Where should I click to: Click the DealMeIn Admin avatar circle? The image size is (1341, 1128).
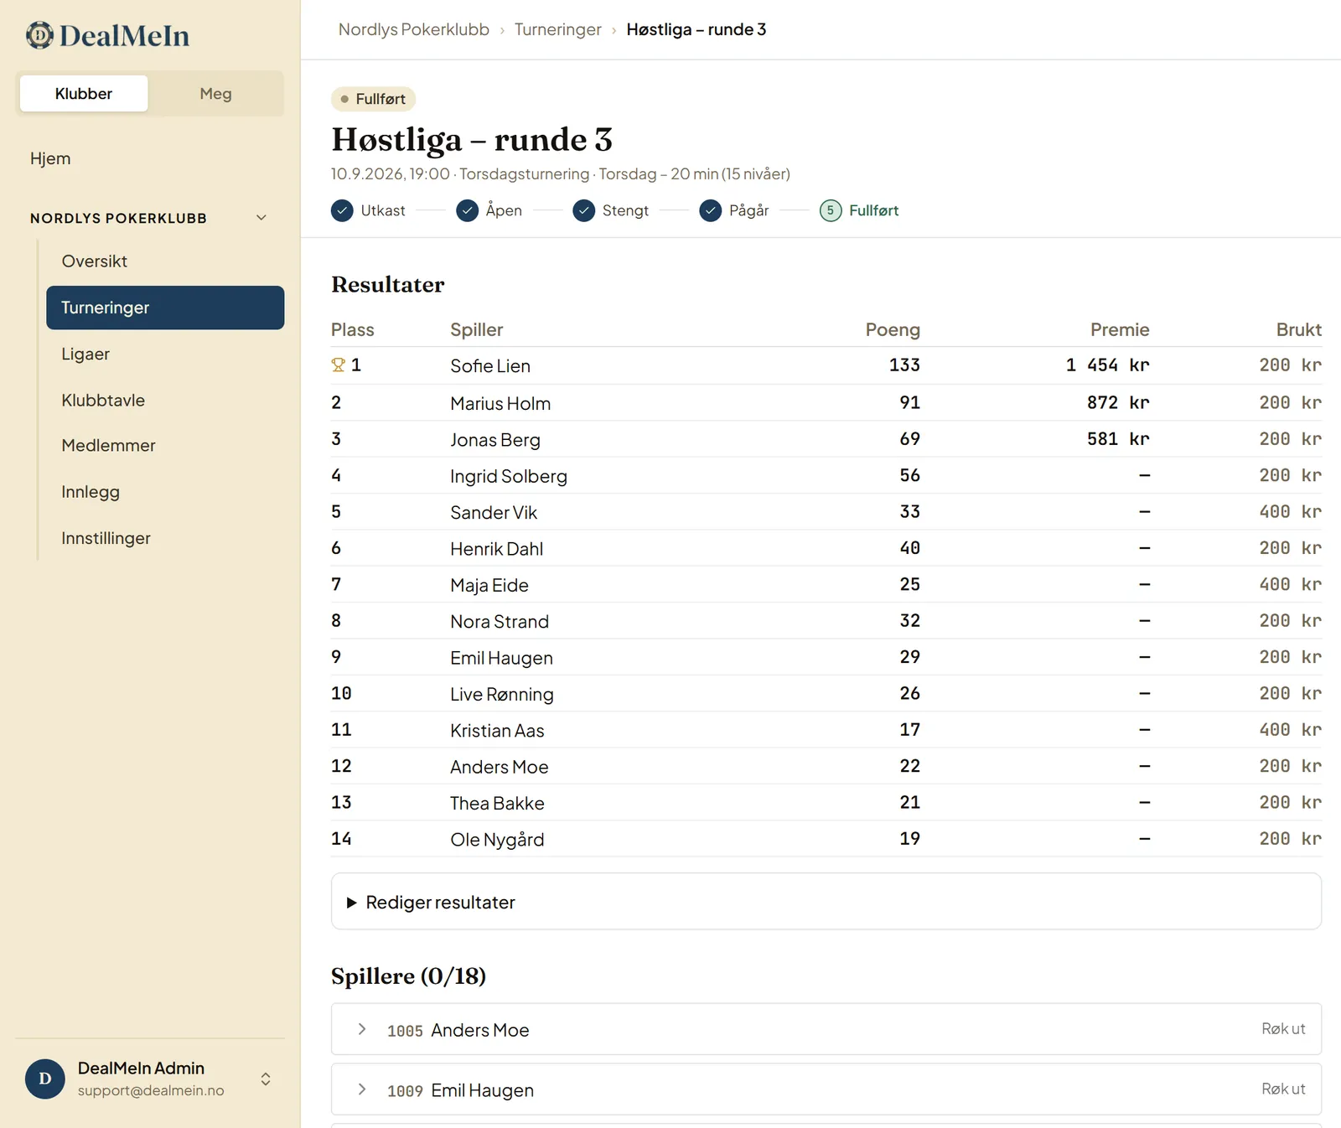coord(45,1079)
